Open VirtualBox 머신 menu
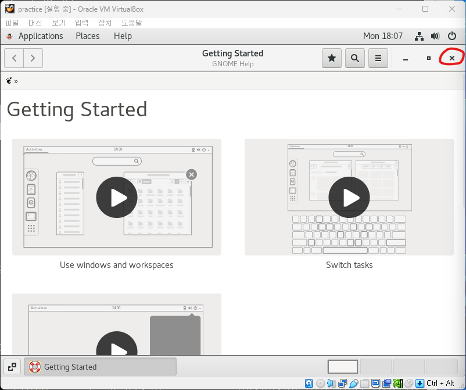Screen dimensions: 466x390 coord(35,23)
